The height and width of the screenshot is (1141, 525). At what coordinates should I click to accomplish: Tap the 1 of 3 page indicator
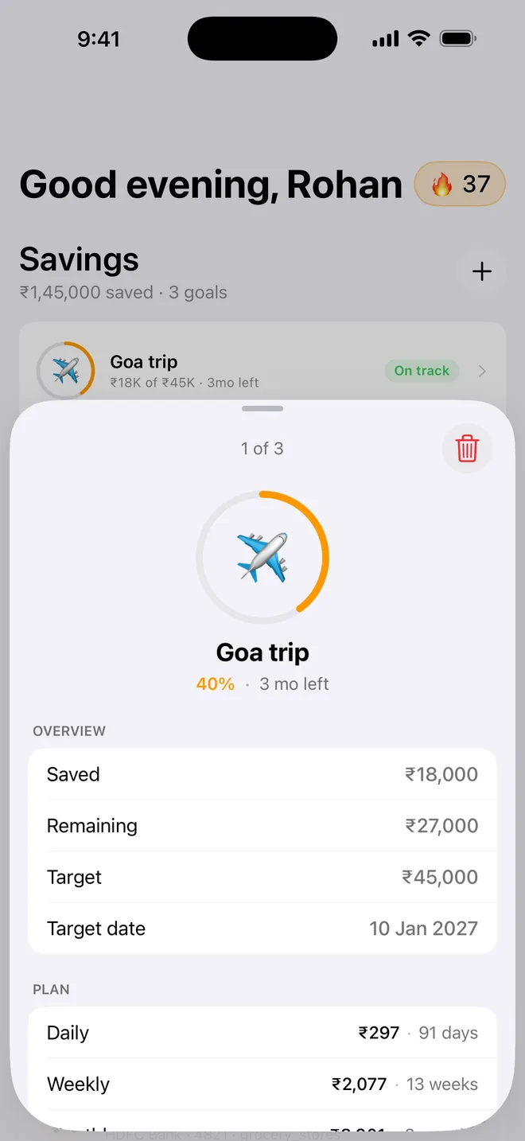[262, 449]
